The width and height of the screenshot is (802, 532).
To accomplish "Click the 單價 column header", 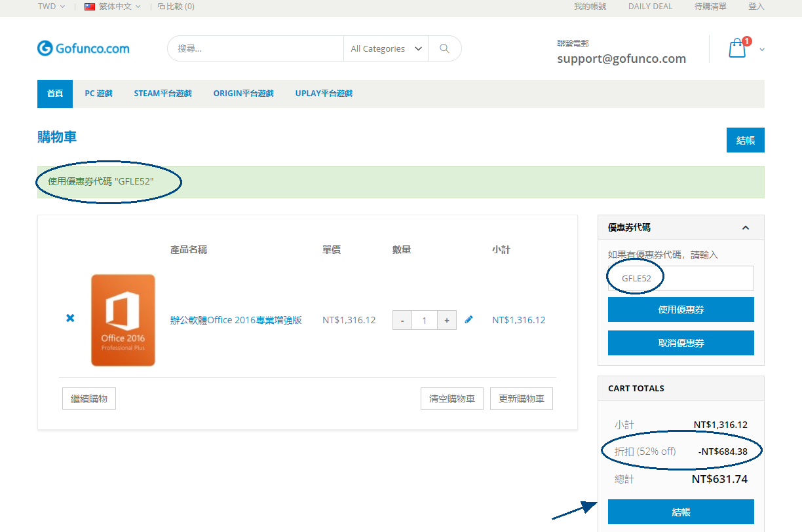I will pyautogui.click(x=332, y=250).
